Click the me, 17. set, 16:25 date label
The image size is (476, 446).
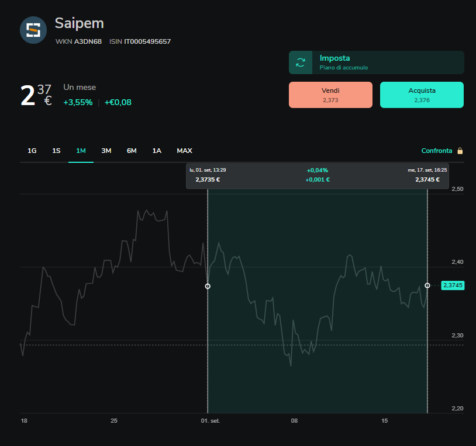point(427,170)
